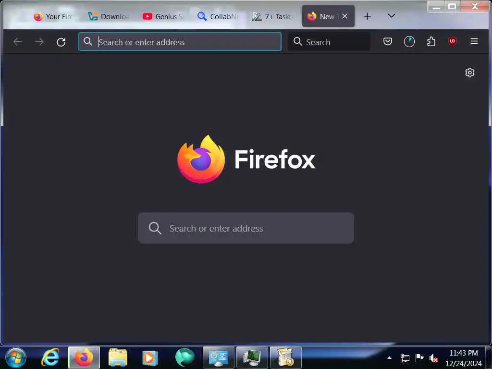
Task: Click the toolbar Search box
Action: (329, 42)
